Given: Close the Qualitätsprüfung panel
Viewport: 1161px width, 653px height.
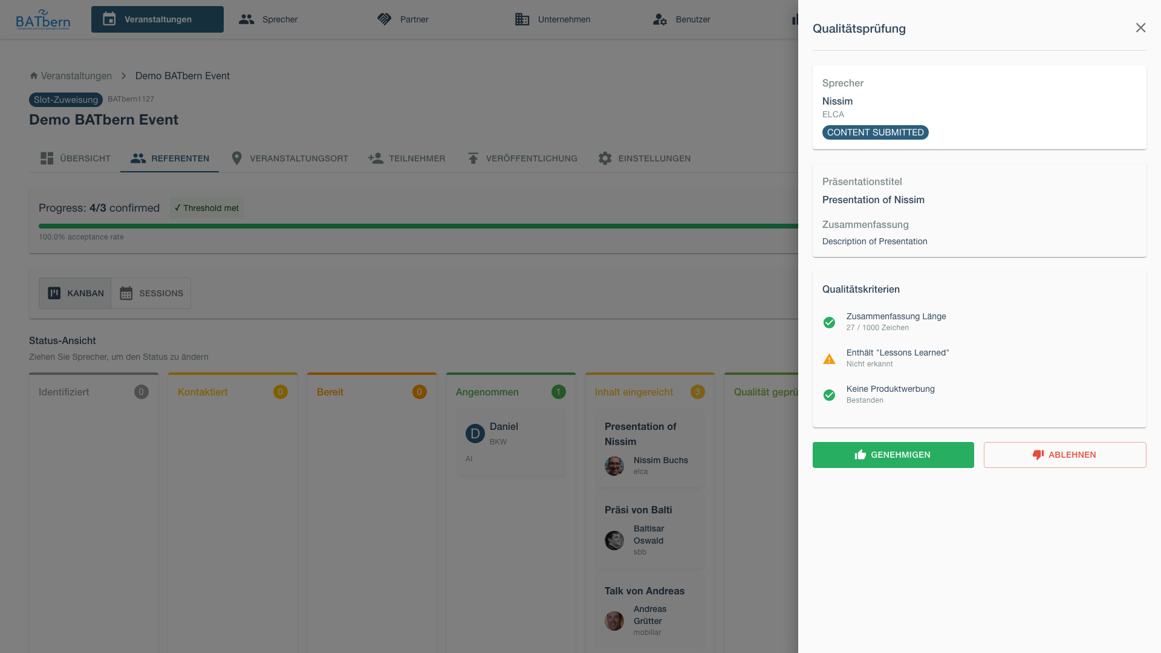Looking at the screenshot, I should tap(1140, 28).
